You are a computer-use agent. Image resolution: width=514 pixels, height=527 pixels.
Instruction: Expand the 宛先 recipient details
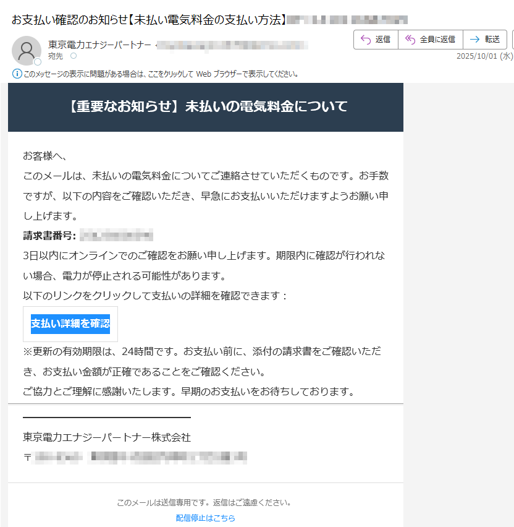[x=54, y=55]
